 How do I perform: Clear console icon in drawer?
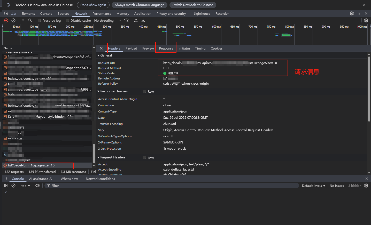[x=13, y=186]
